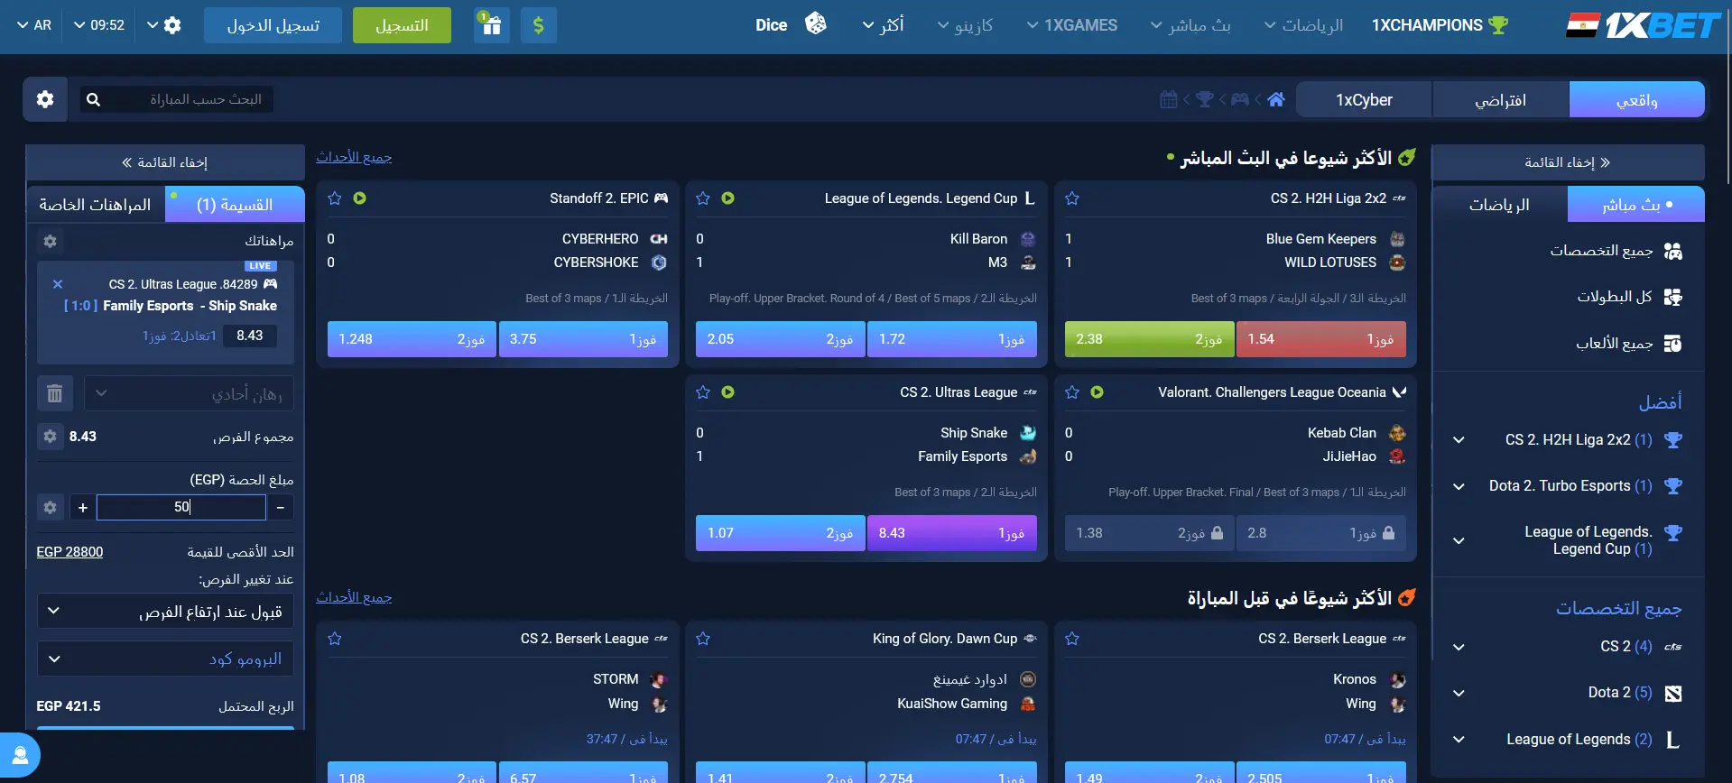Image resolution: width=1732 pixels, height=783 pixels.
Task: Bet on Kill Baron win at 1.72
Action: (952, 339)
